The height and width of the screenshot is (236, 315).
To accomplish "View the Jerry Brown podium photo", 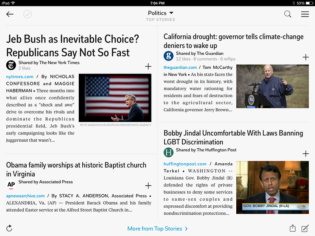I will pos(272,86).
